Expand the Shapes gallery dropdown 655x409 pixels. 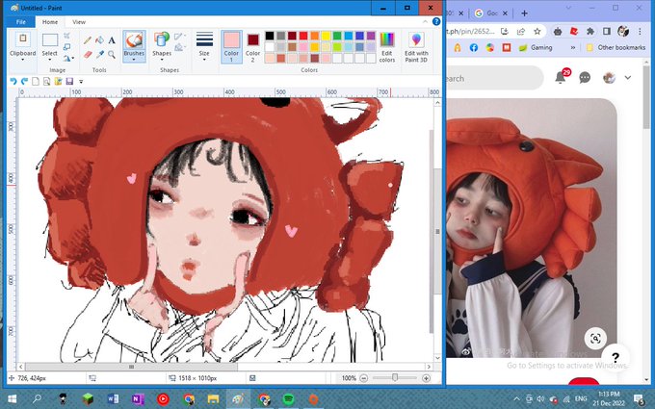pos(162,60)
